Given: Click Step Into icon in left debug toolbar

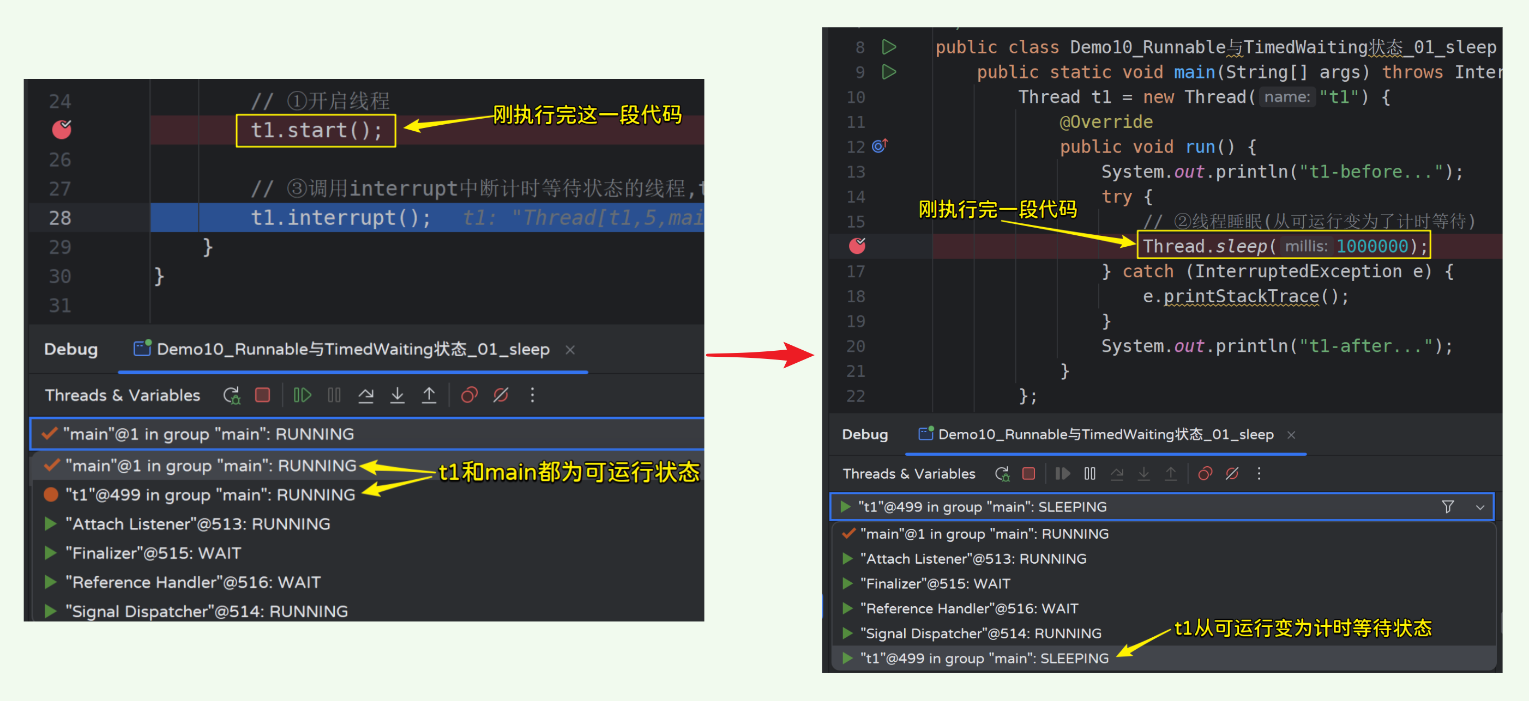Looking at the screenshot, I should [397, 395].
